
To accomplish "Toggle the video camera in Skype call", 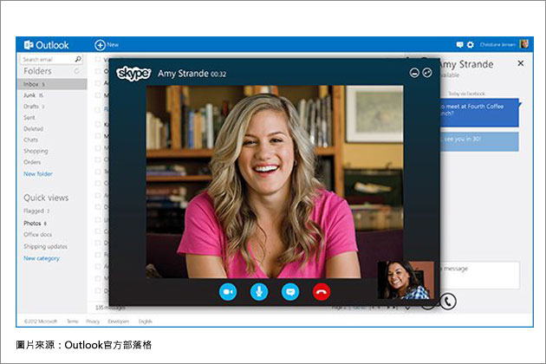I will click(229, 292).
